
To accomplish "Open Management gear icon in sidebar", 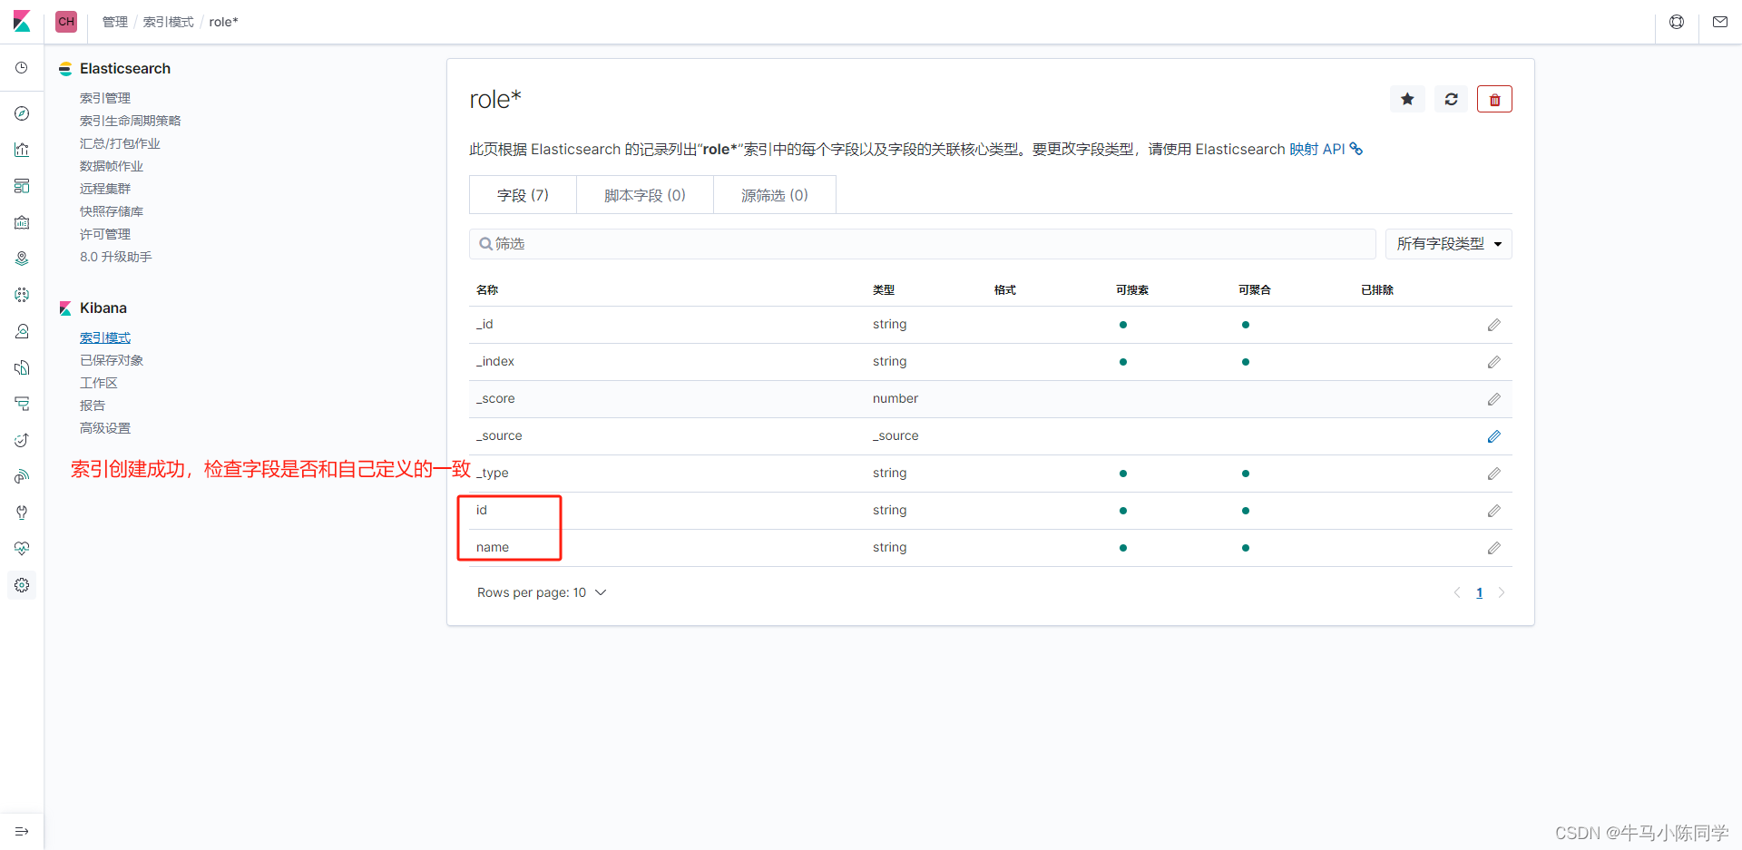I will (22, 585).
